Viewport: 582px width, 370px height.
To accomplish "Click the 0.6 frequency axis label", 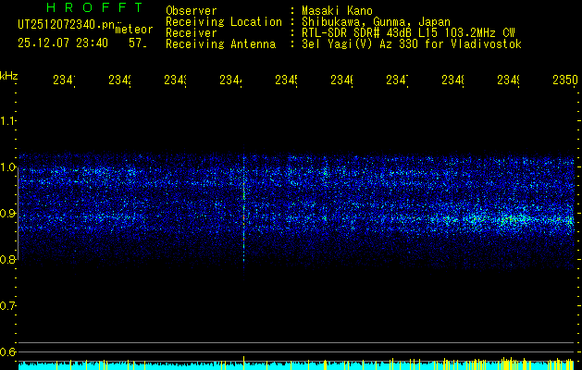I will tap(7, 351).
